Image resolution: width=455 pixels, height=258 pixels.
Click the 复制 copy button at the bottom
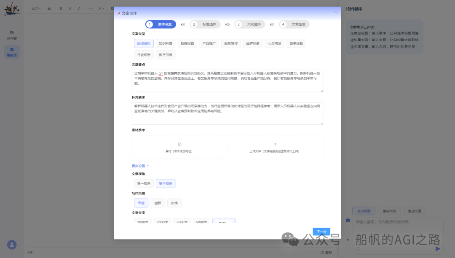(x=326, y=253)
